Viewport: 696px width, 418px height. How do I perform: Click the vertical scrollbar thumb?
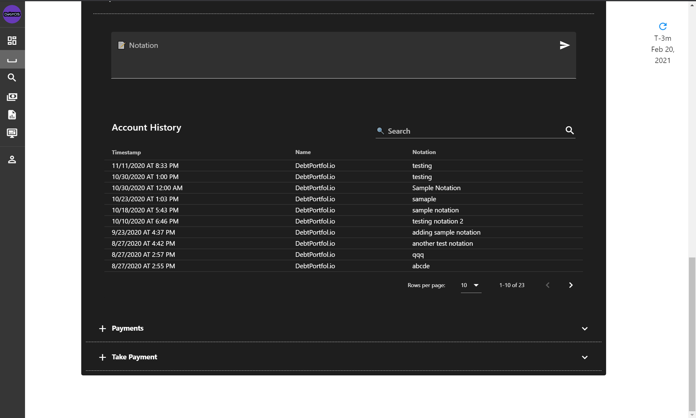pos(692,333)
